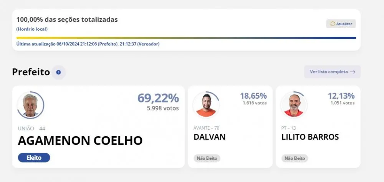The width and height of the screenshot is (384, 182).
Task: Click the 18,65% vote percentage of Dalvan
Action: tap(253, 96)
